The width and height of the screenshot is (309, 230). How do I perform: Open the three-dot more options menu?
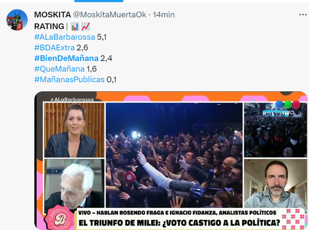click(x=303, y=15)
